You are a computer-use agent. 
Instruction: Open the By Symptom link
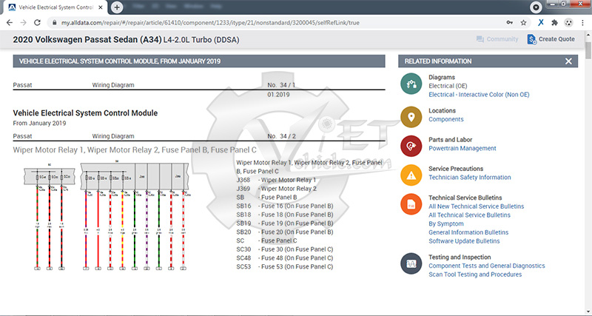click(446, 224)
